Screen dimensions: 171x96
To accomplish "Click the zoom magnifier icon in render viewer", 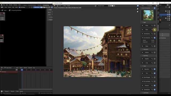I will (x=138, y=9).
